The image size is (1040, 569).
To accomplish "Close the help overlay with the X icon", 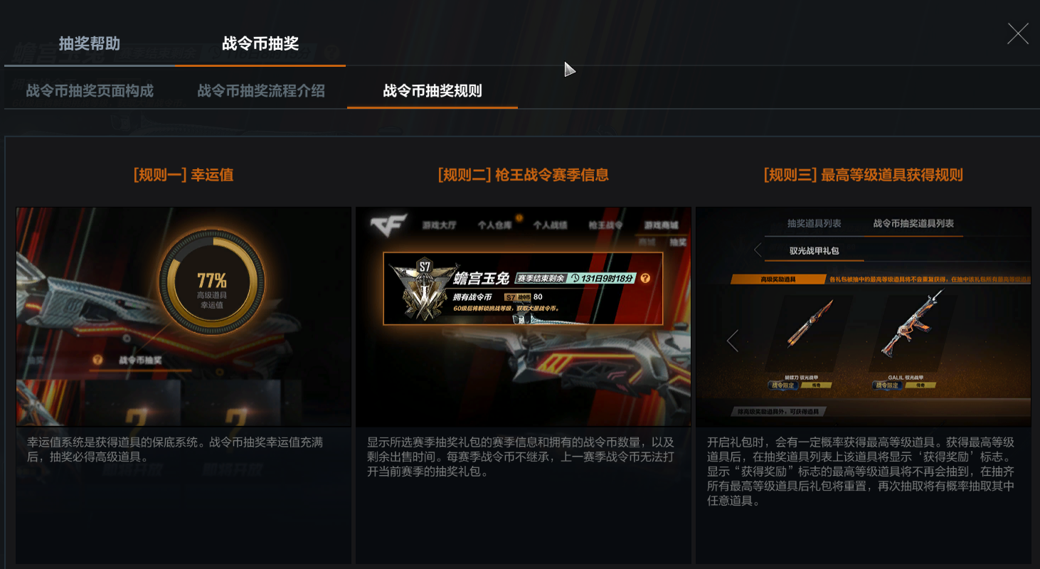I will point(1018,33).
